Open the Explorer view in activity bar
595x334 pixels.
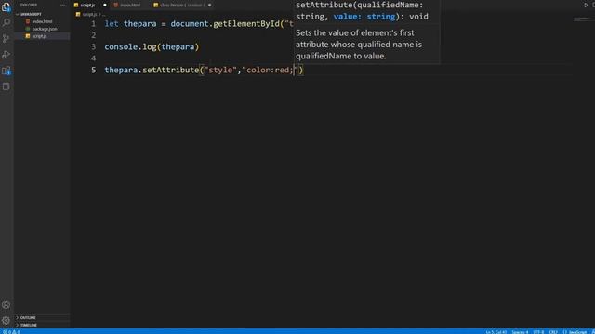(7, 6)
